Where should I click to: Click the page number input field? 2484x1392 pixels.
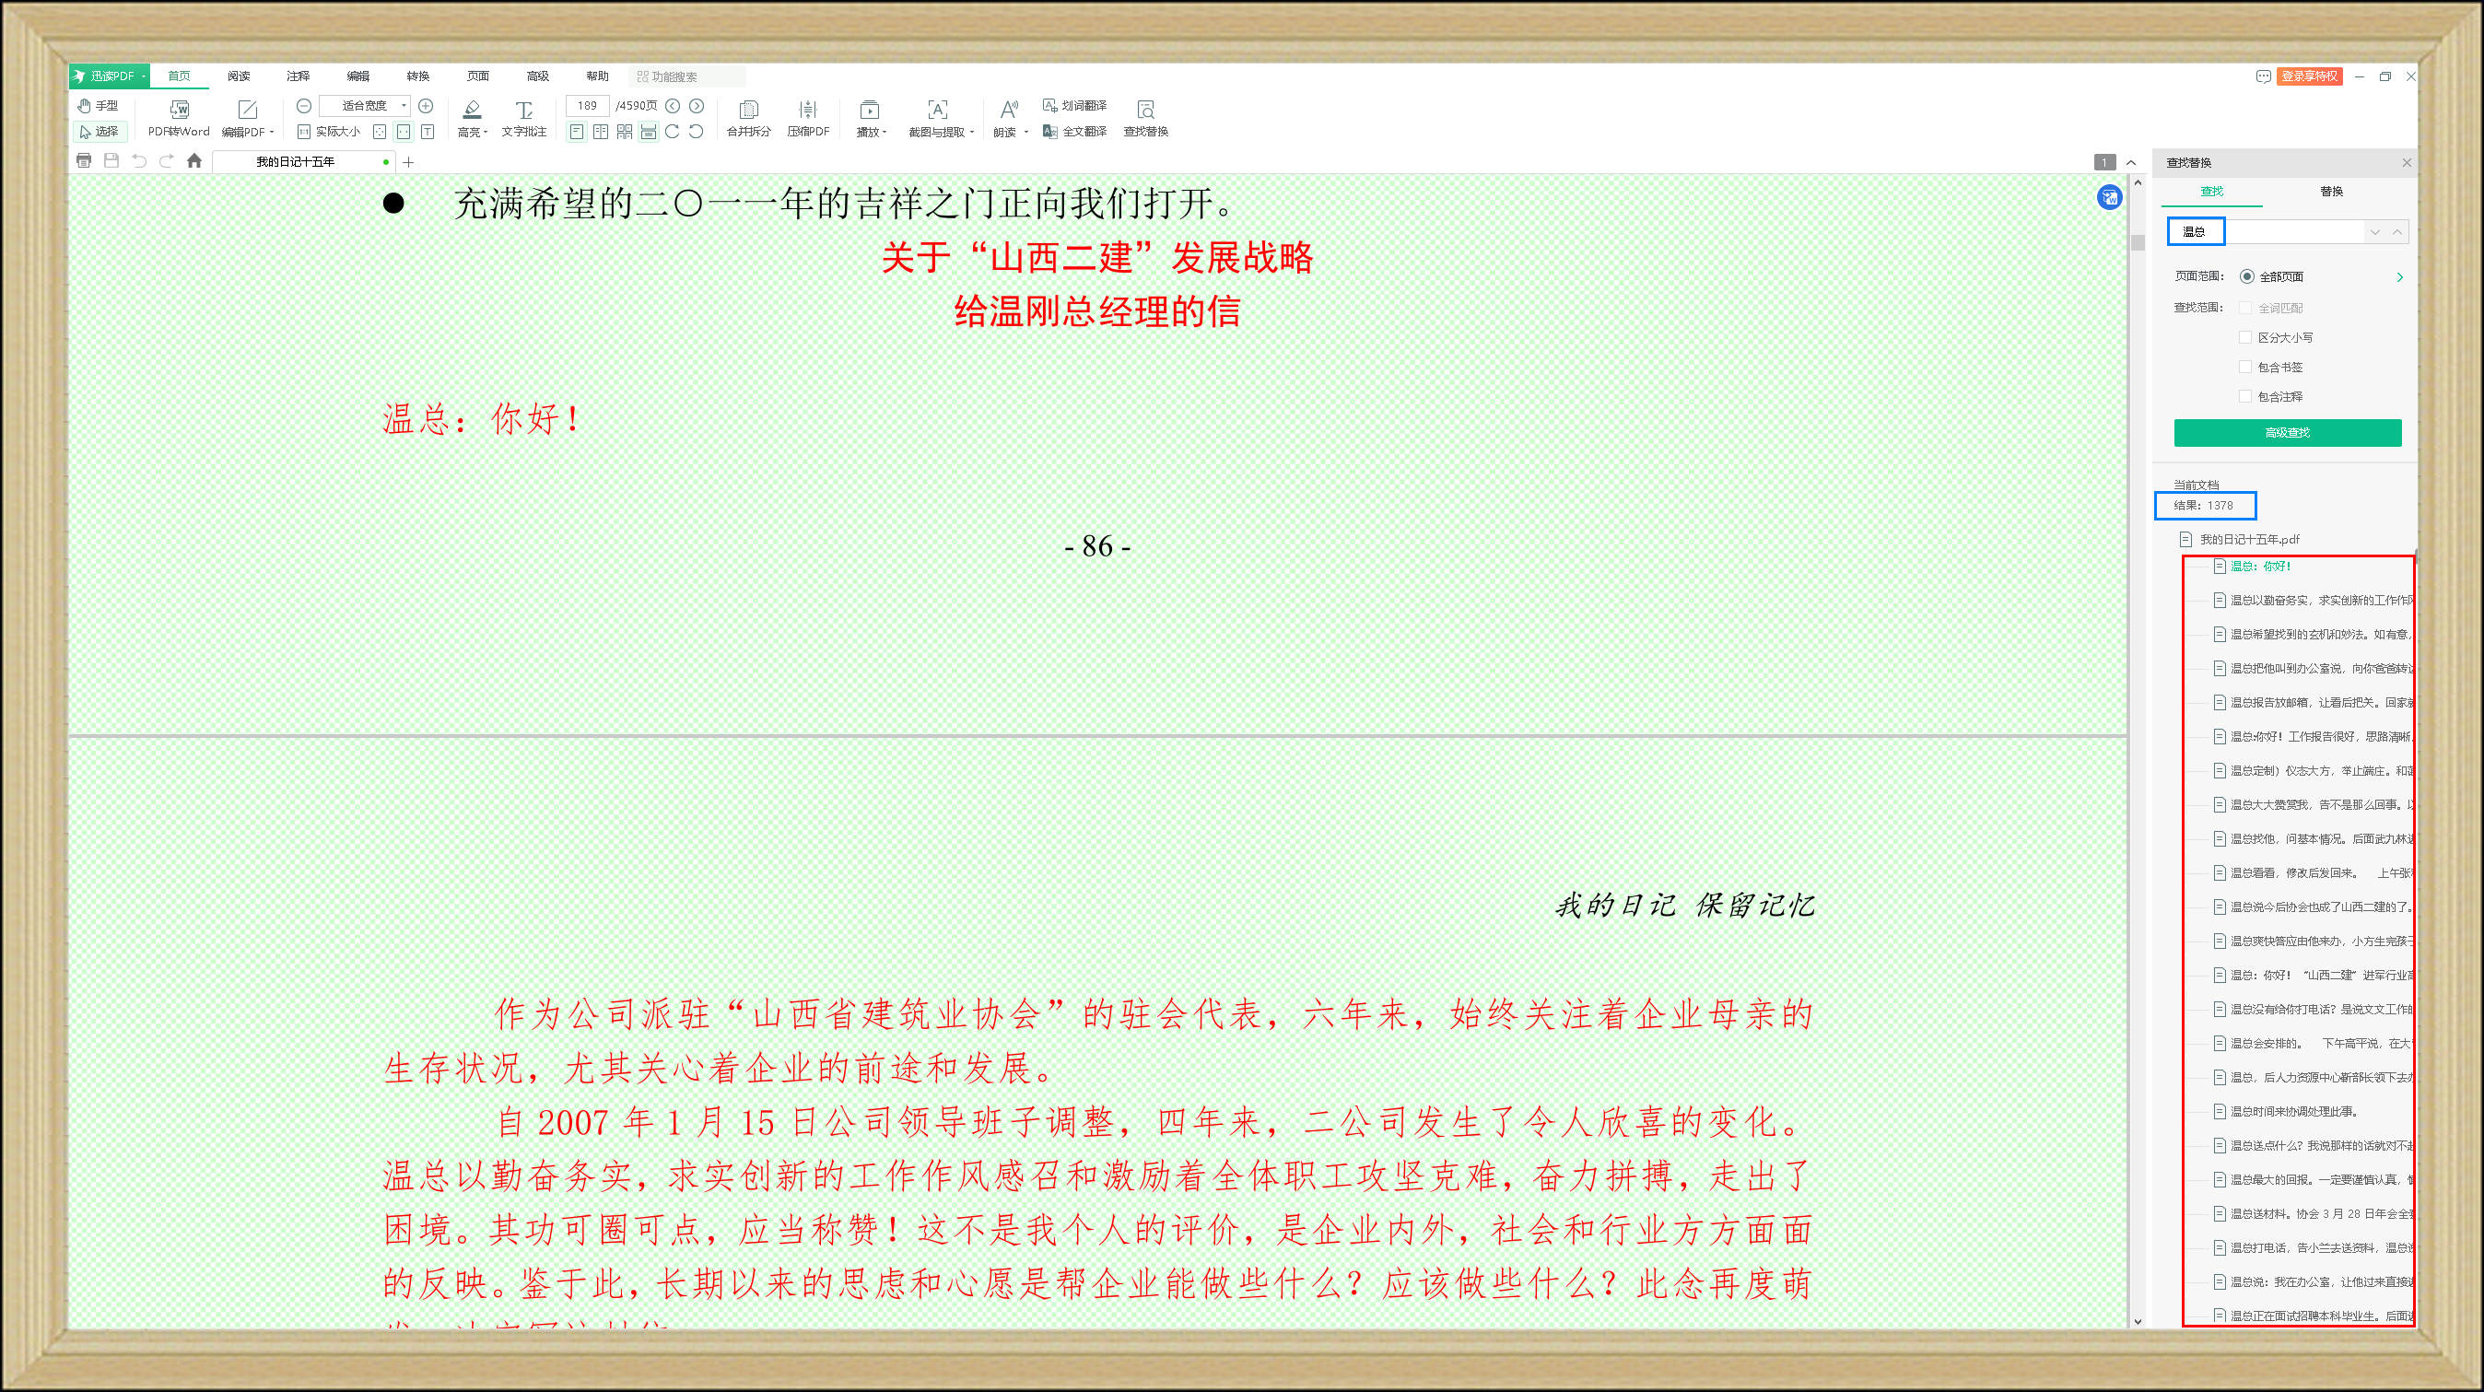coord(587,105)
